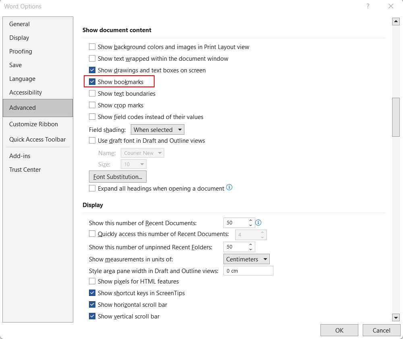Toggle the Show bookmarks checkbox
Image resolution: width=403 pixels, height=339 pixels.
[x=92, y=82]
